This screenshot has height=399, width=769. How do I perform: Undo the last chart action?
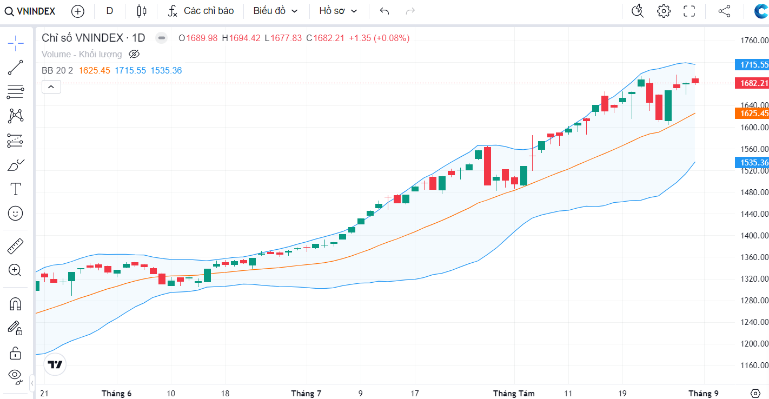click(384, 11)
